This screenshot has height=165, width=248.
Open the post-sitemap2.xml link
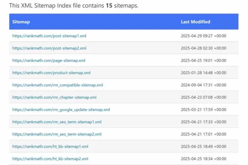click(49, 48)
